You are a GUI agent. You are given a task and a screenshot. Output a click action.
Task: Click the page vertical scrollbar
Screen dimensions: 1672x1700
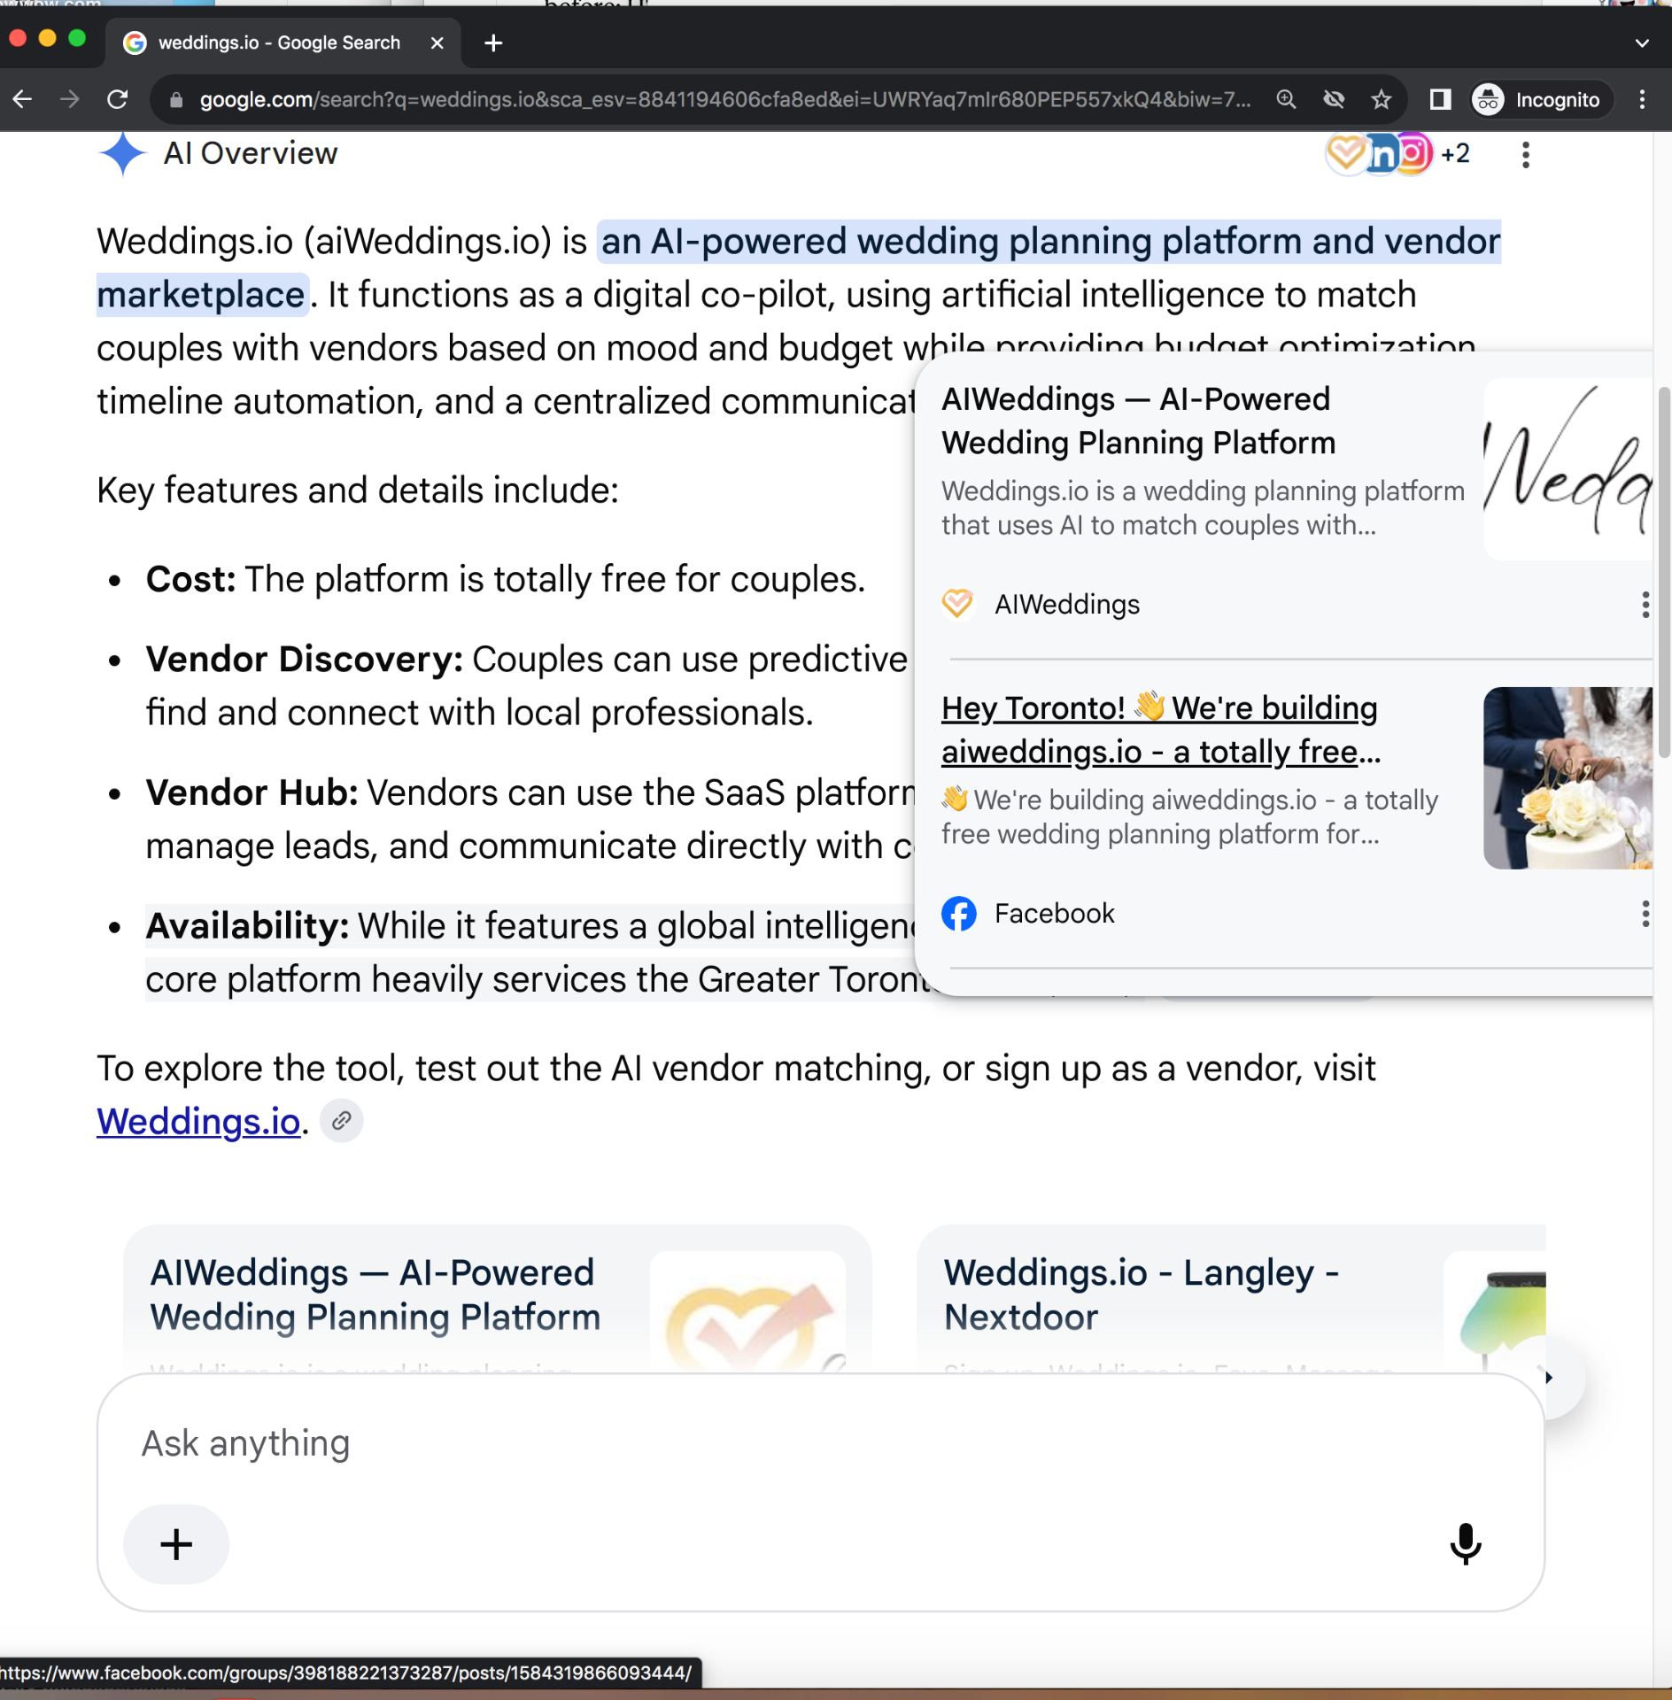1662,572
